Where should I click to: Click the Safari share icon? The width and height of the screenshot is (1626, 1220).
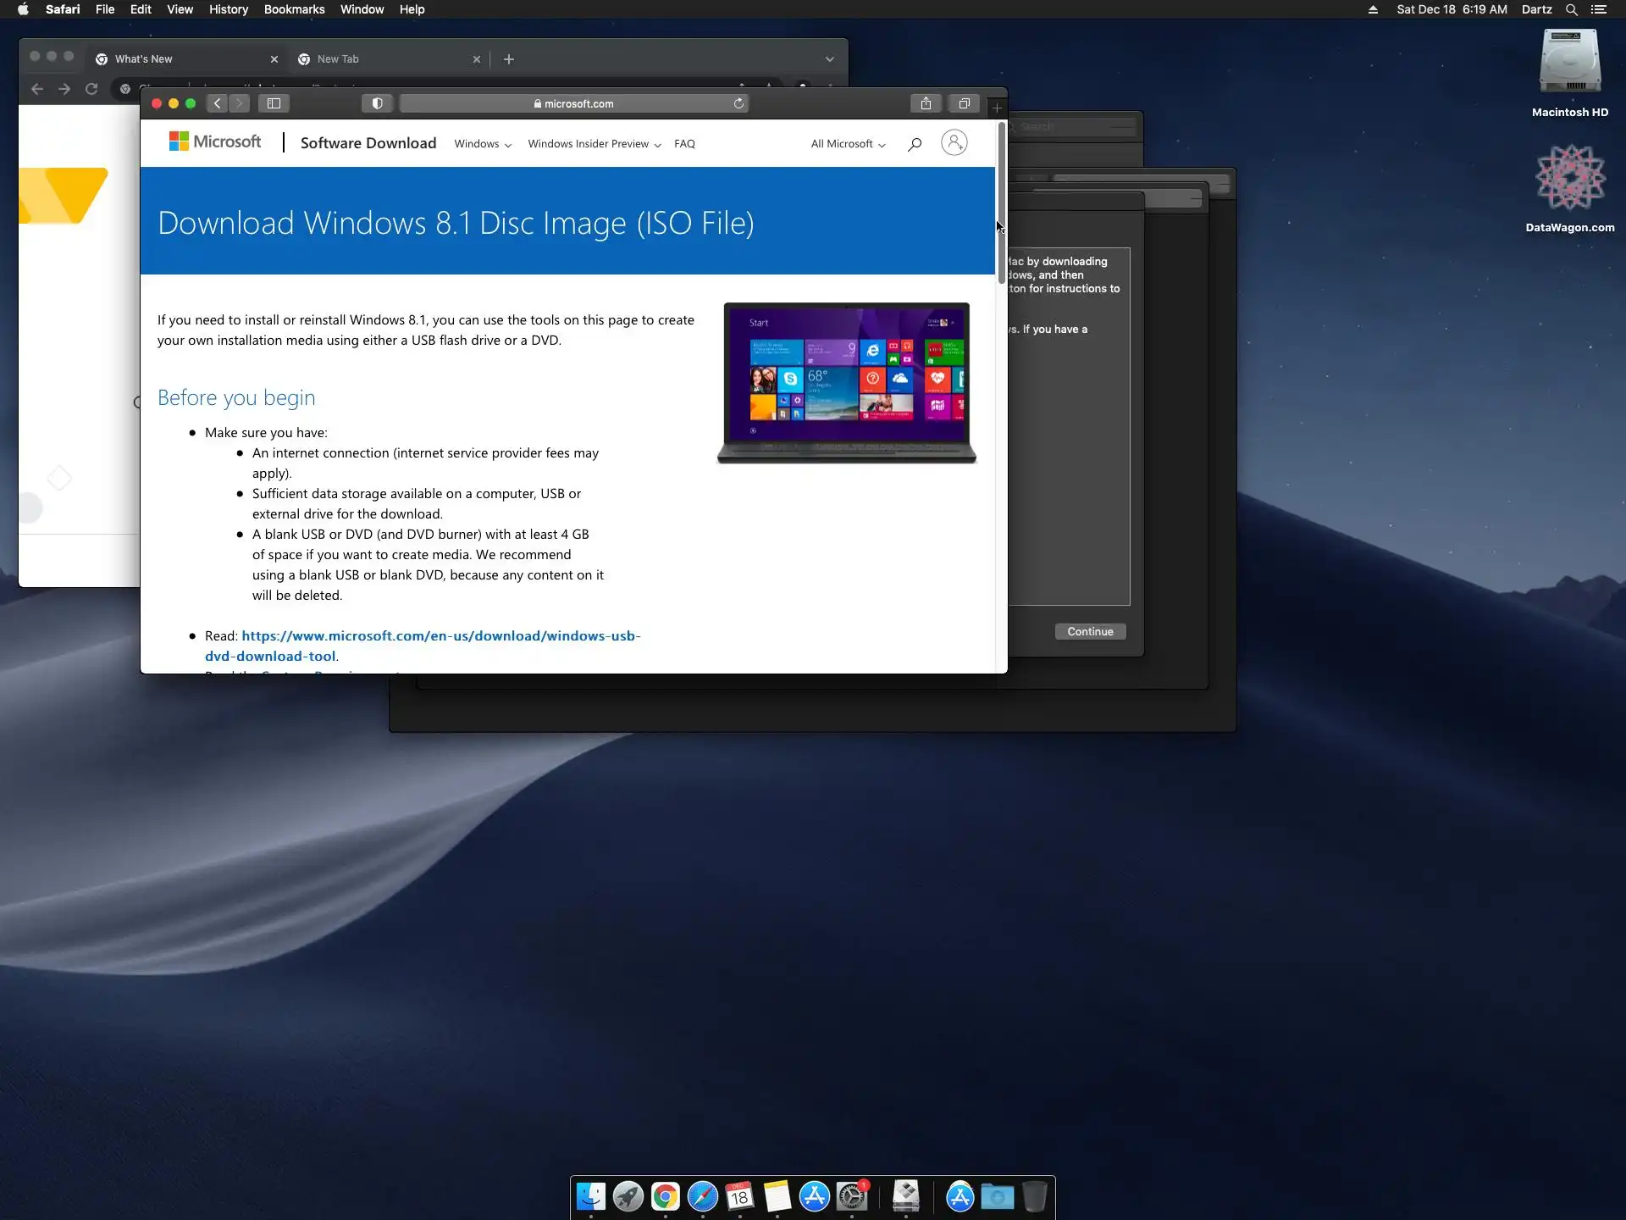[926, 103]
